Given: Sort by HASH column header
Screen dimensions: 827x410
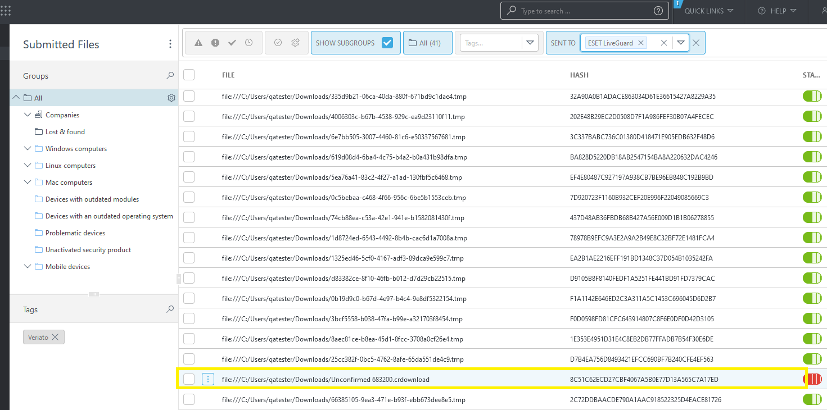Looking at the screenshot, I should coord(579,75).
